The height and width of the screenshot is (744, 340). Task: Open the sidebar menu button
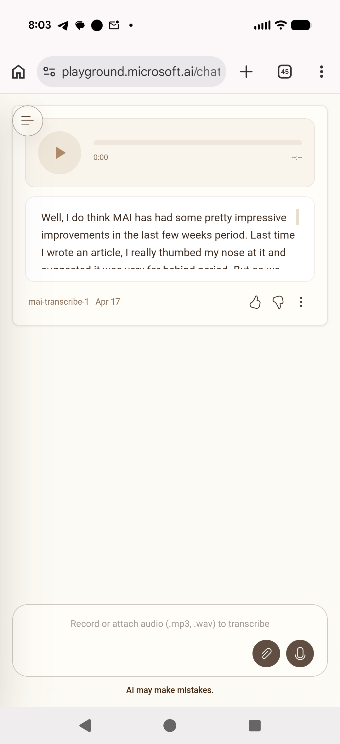coord(28,121)
